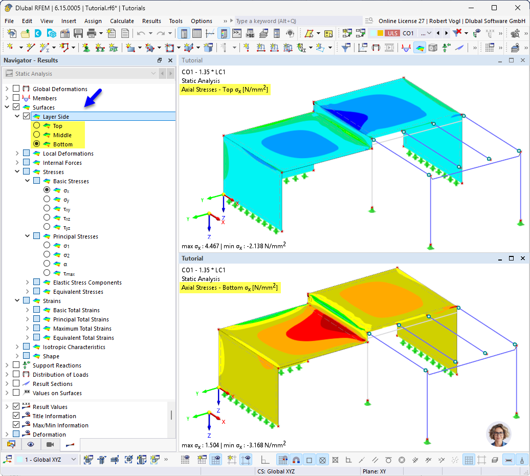Collapse the Stresses tree node
The image size is (530, 476).
click(x=17, y=171)
